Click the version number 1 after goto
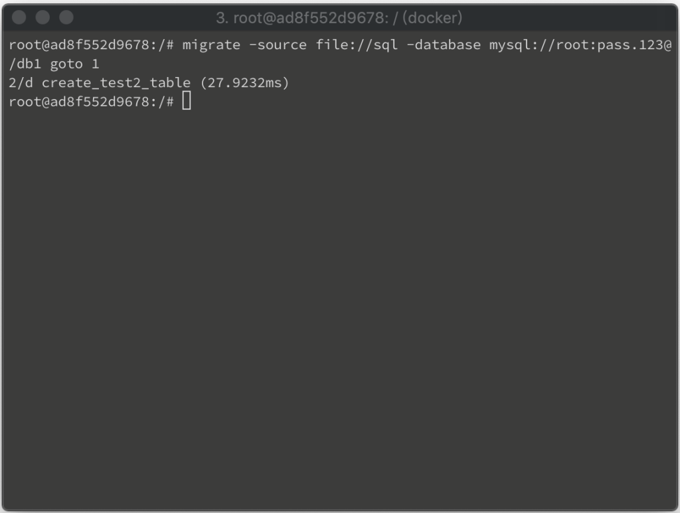This screenshot has width=680, height=513. tap(96, 64)
